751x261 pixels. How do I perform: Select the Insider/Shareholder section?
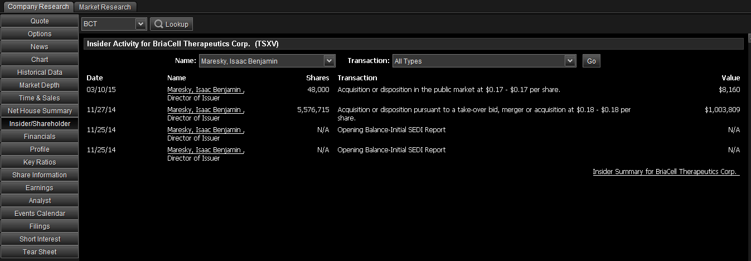40,124
